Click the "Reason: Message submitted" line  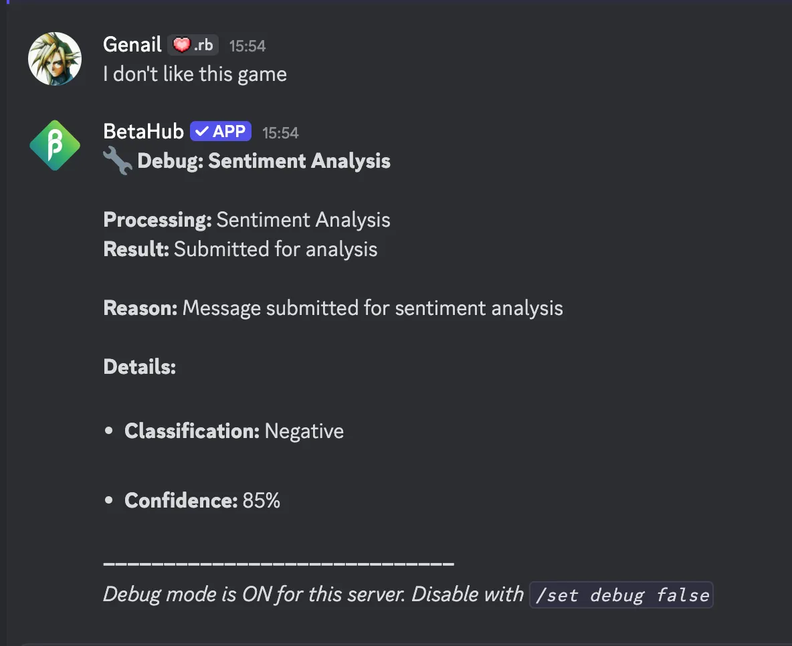pyautogui.click(x=333, y=308)
